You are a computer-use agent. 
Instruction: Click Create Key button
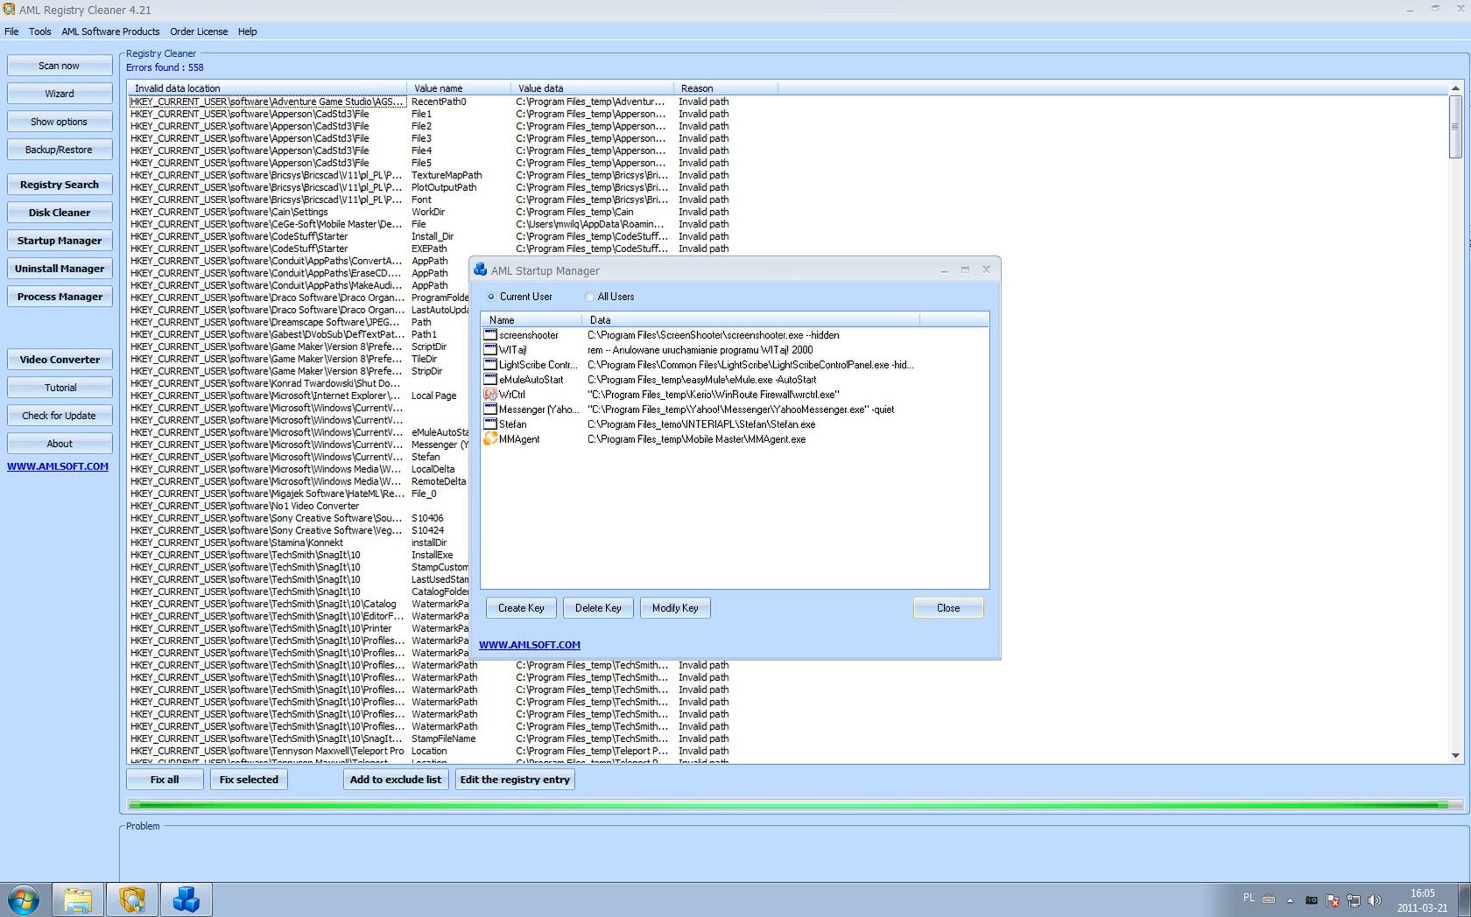pyautogui.click(x=521, y=608)
